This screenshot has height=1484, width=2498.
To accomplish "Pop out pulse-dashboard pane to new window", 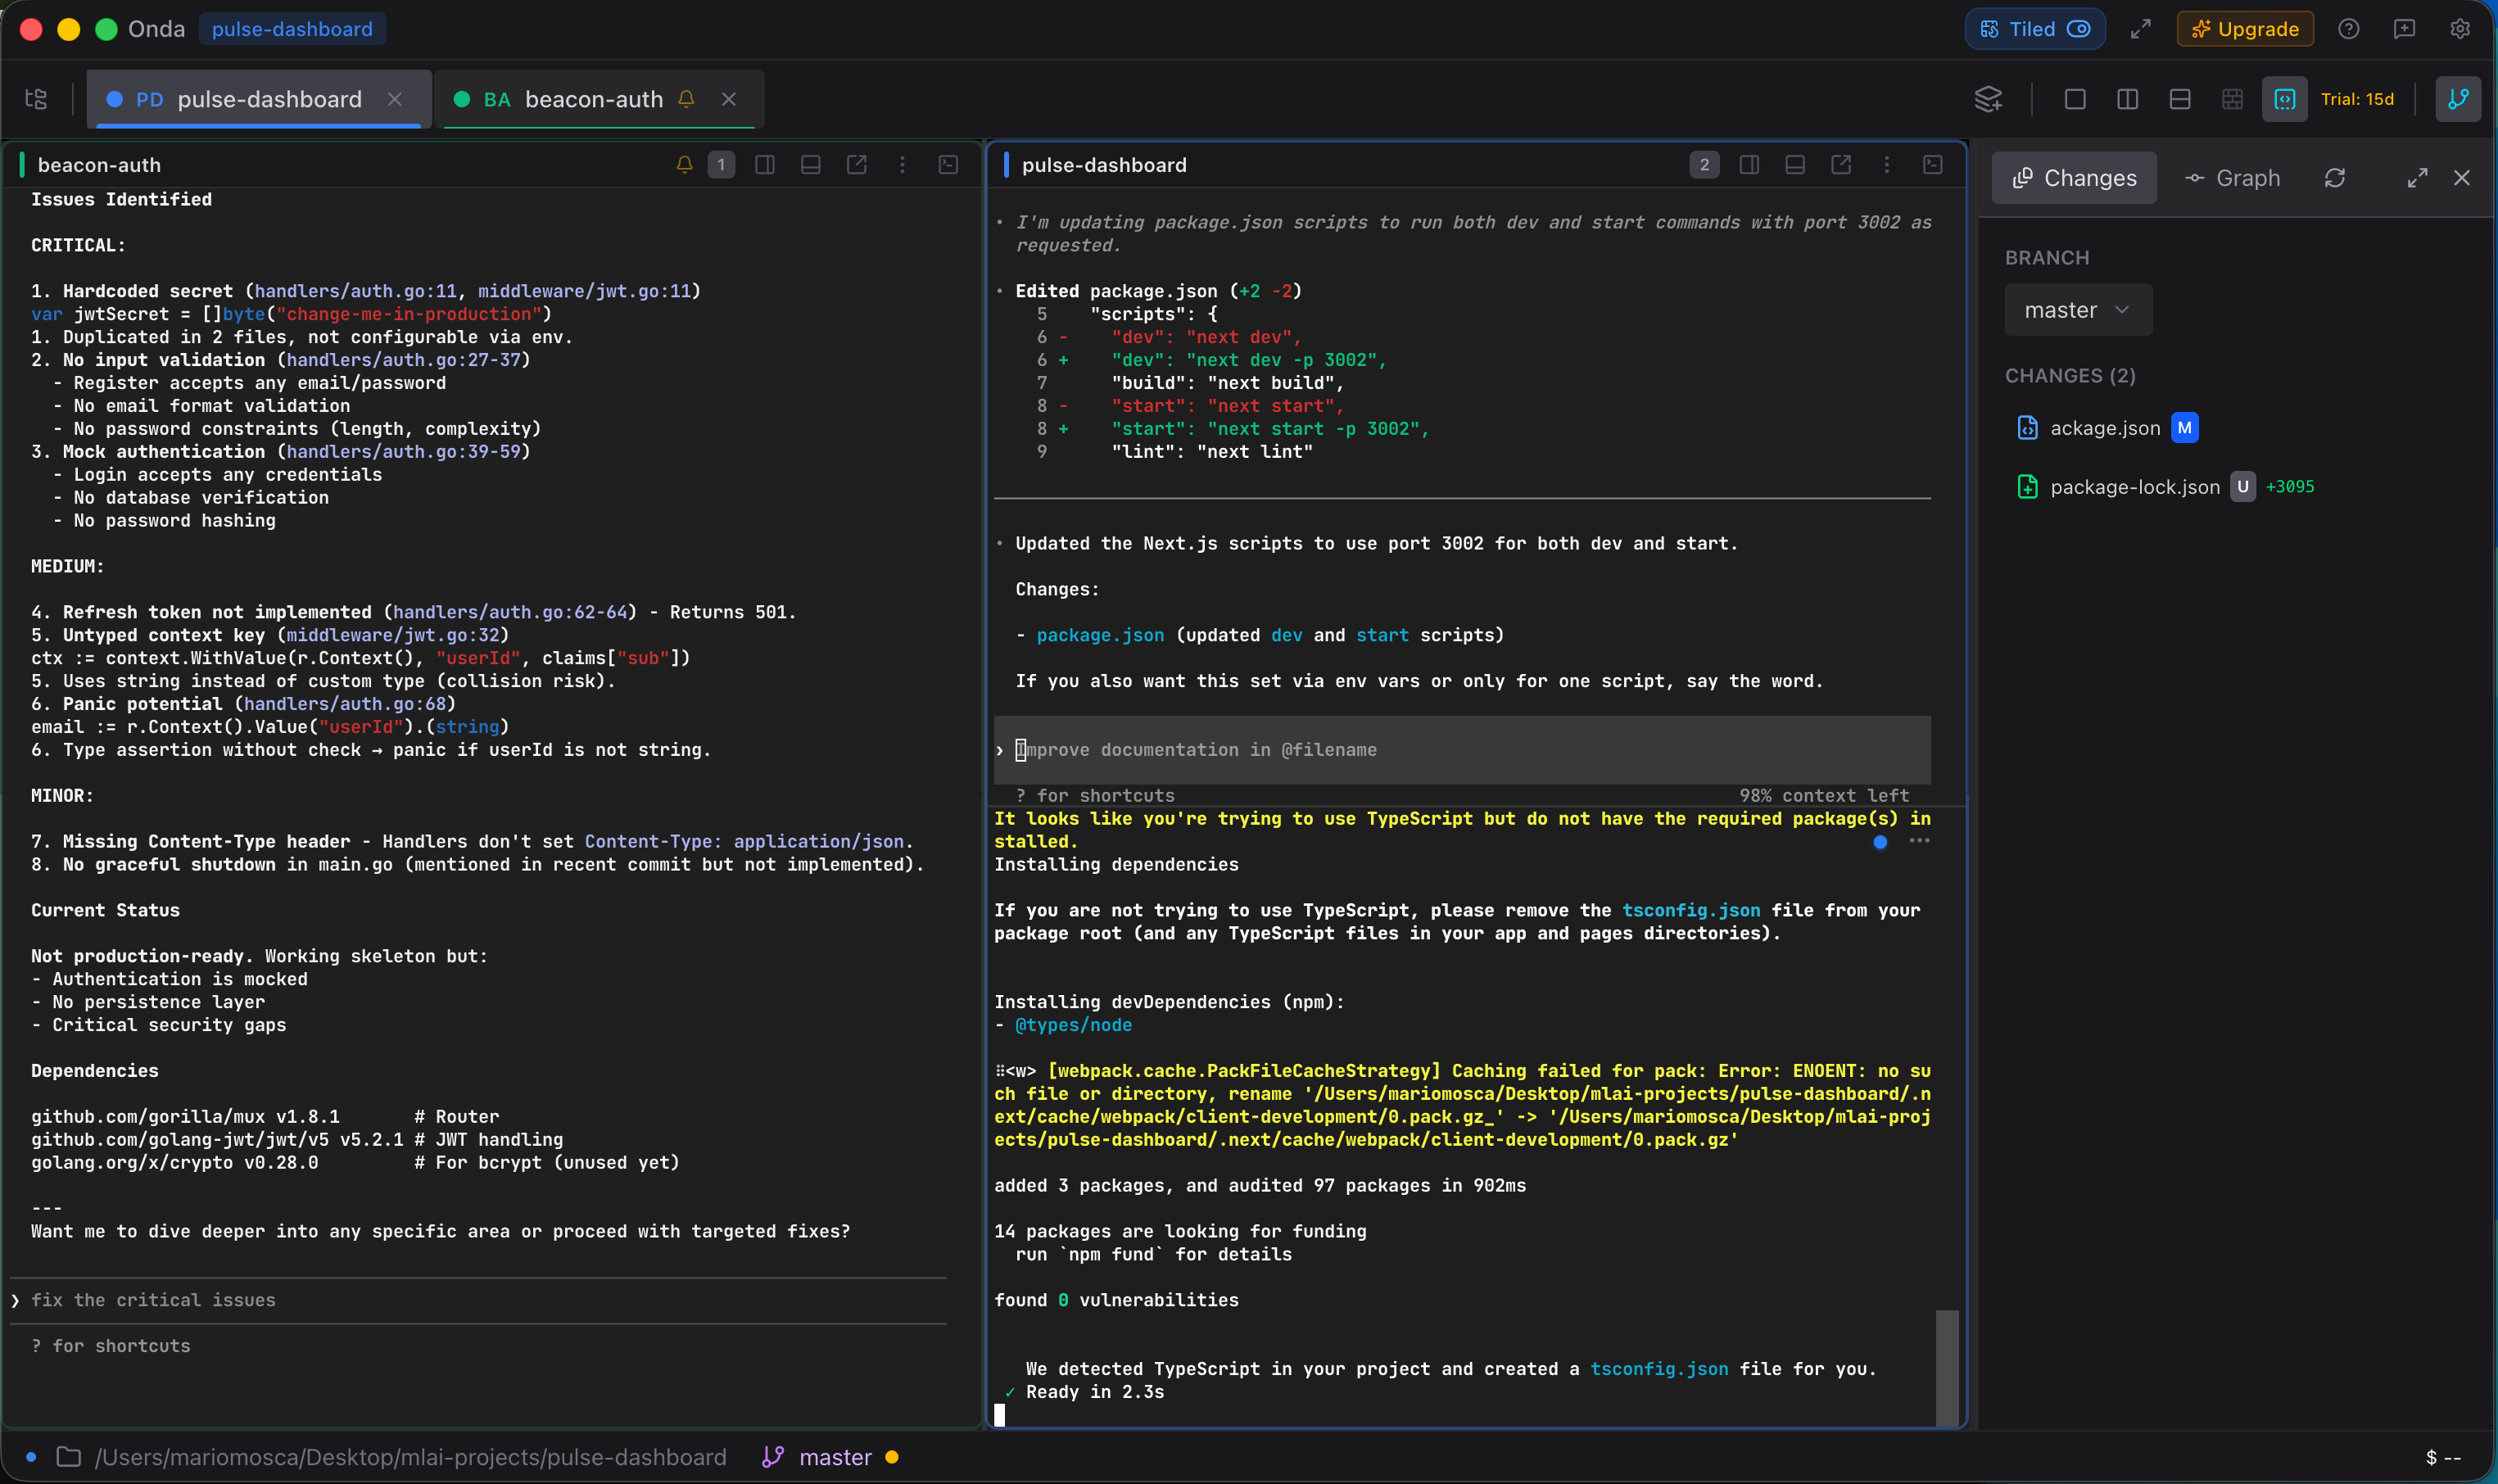I will [x=1841, y=165].
